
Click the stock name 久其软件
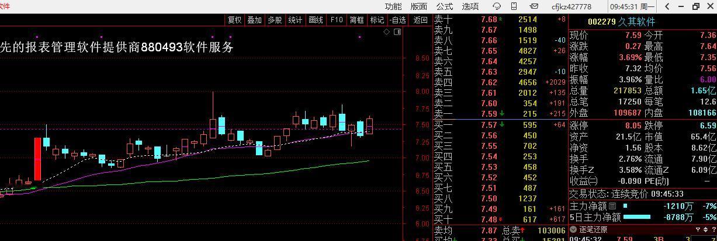[x=638, y=22]
